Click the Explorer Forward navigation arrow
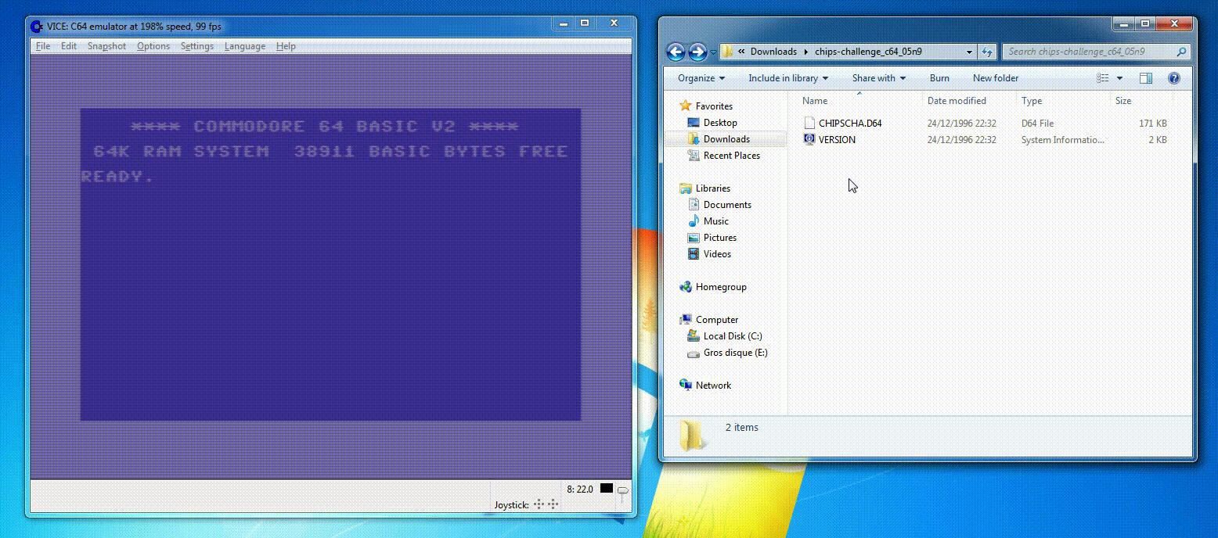 click(x=697, y=52)
